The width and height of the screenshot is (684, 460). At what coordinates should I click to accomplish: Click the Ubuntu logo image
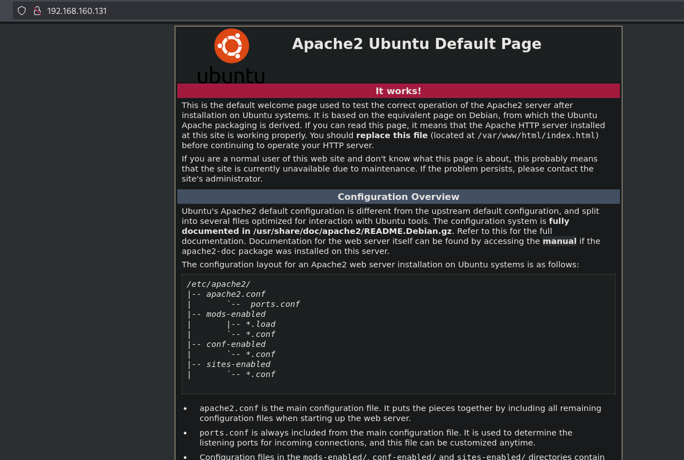(231, 56)
